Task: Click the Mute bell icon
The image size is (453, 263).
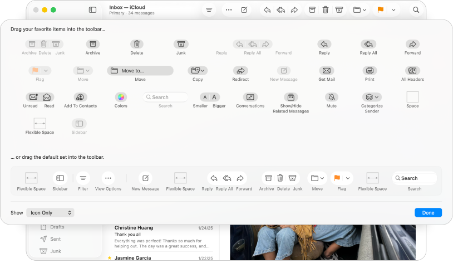Action: 332,97
